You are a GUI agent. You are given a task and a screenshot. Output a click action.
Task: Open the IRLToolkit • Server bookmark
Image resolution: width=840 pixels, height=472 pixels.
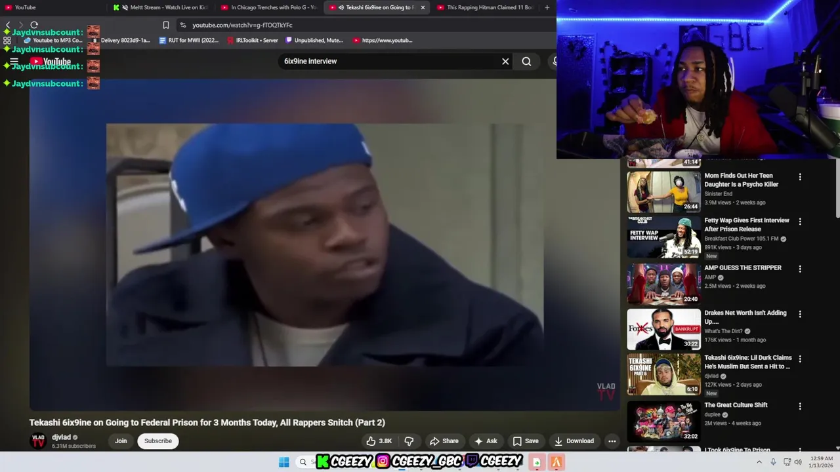point(253,40)
